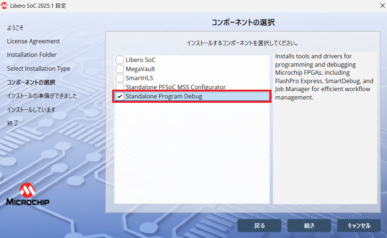Image resolution: width=387 pixels, height=238 pixels.
Task: Jump to the Select Installation Type step
Action: 38,69
